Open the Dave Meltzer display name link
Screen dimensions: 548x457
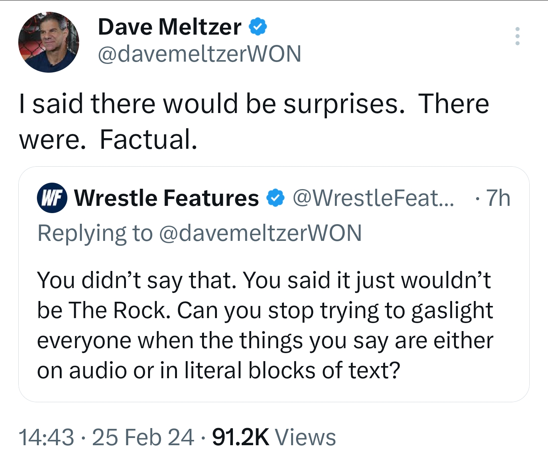169,27
